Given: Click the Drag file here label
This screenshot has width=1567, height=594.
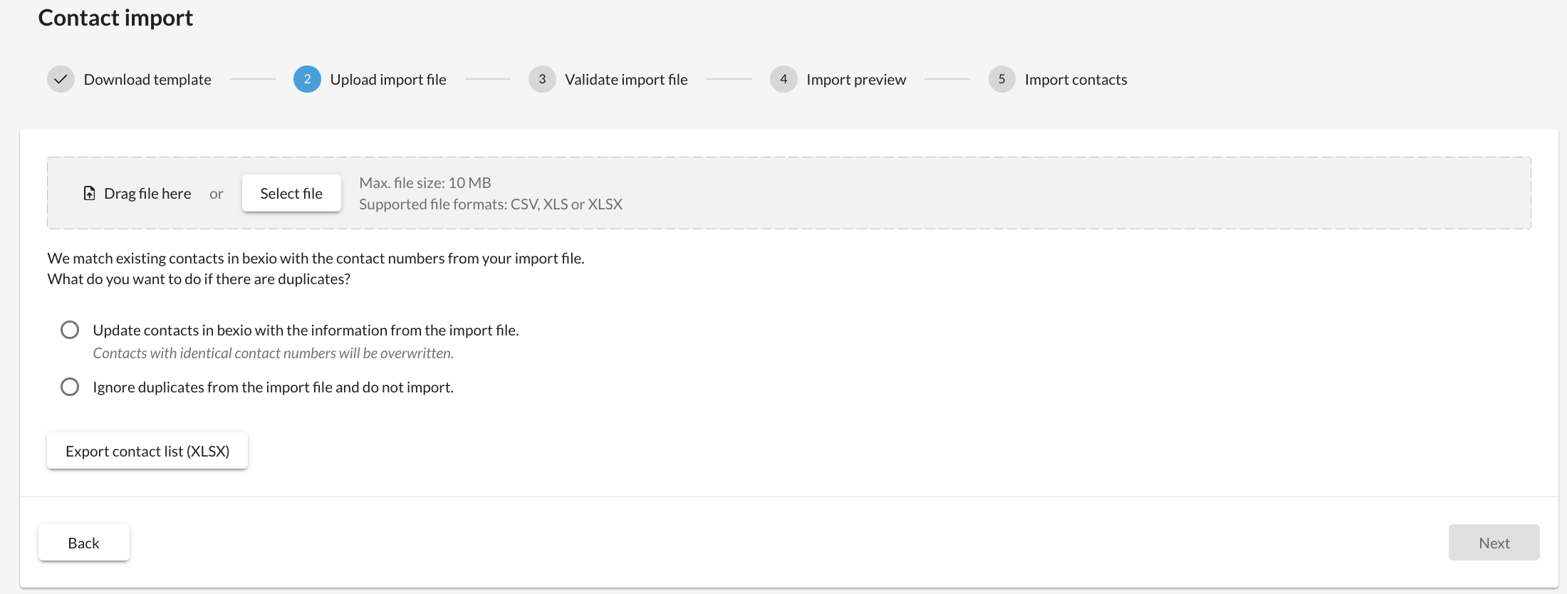Looking at the screenshot, I should pyautogui.click(x=147, y=192).
